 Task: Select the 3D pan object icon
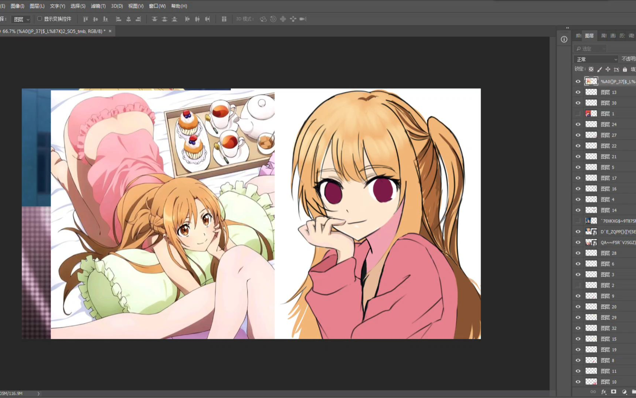tap(283, 19)
